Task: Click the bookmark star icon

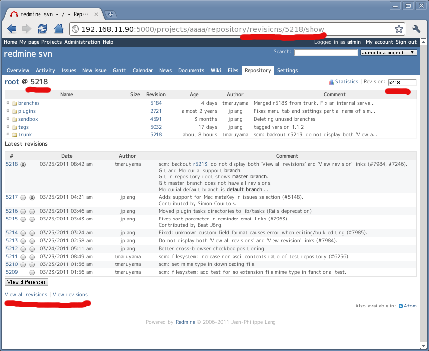Action: (x=399, y=29)
